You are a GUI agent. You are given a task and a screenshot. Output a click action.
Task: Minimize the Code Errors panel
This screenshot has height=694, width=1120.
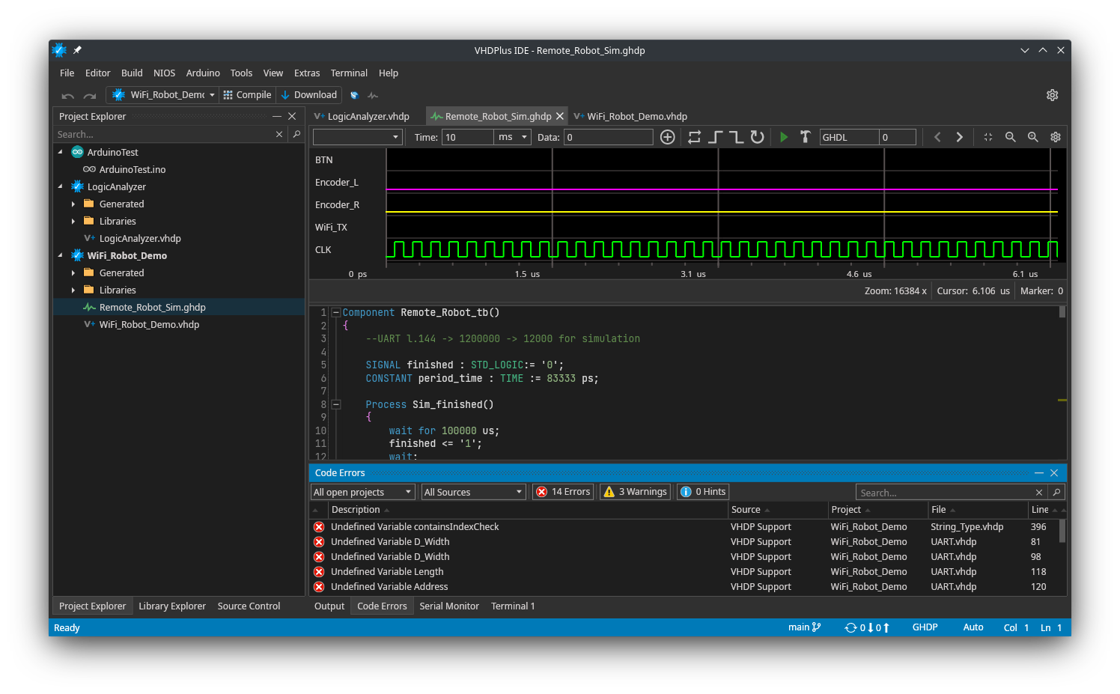tap(1039, 472)
